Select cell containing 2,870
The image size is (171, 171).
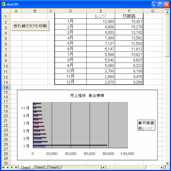point(101,82)
